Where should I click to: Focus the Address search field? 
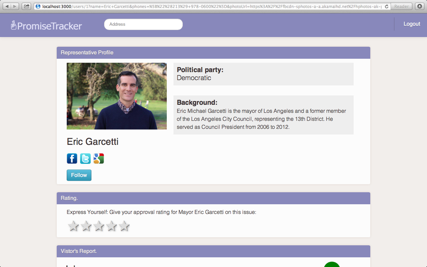click(143, 24)
